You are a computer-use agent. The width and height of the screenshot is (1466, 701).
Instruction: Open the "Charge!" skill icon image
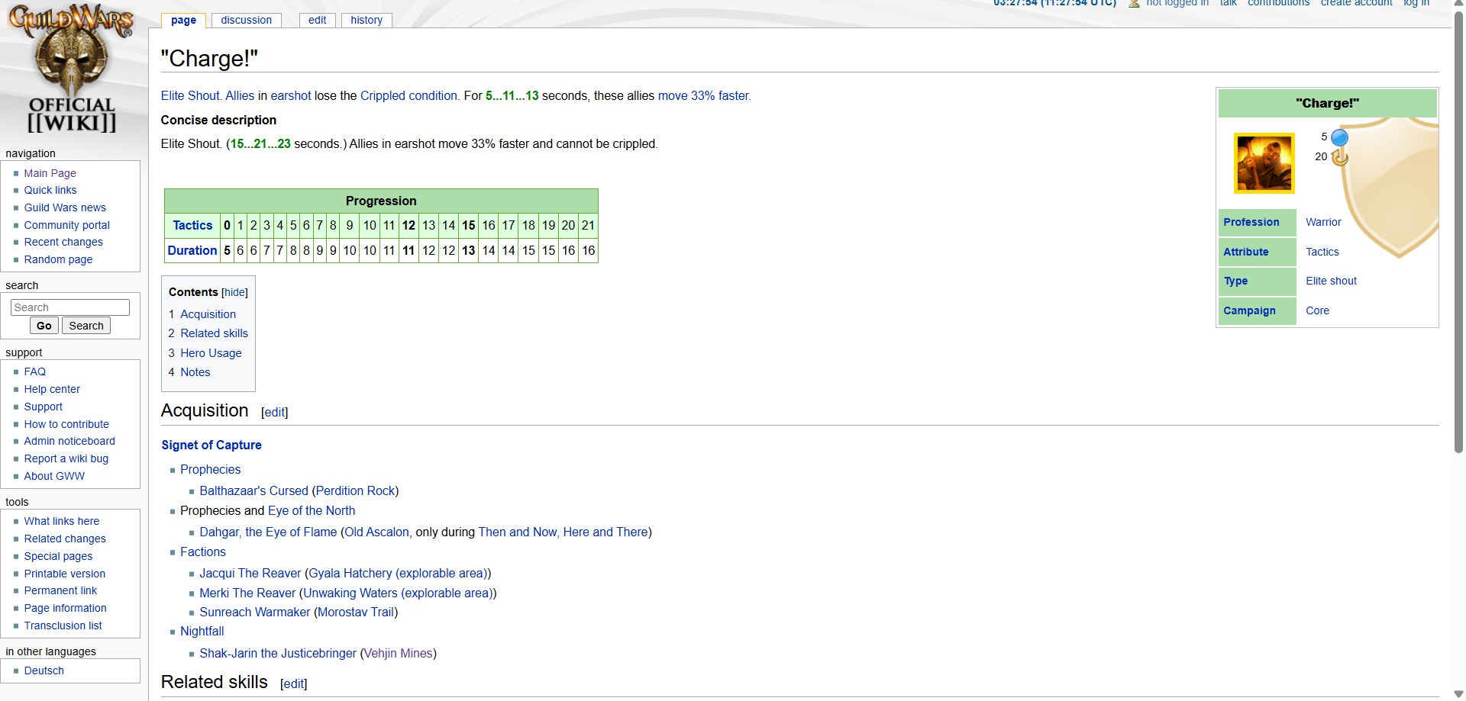click(x=1264, y=162)
